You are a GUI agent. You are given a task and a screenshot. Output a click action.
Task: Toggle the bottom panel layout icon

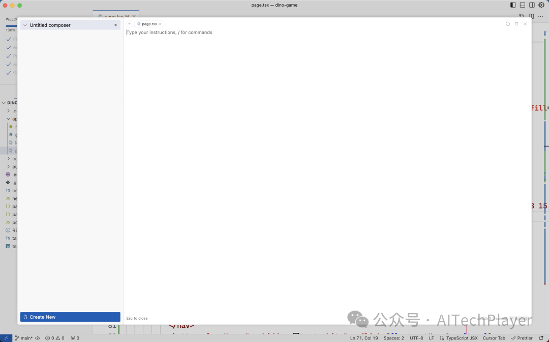(522, 5)
